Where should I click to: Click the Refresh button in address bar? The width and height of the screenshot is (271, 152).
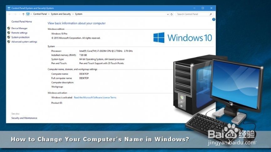click(x=171, y=14)
